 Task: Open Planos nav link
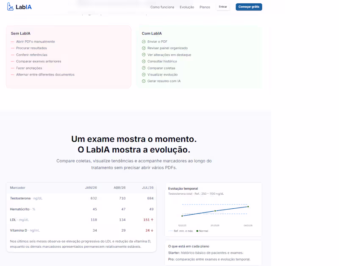pyautogui.click(x=205, y=7)
